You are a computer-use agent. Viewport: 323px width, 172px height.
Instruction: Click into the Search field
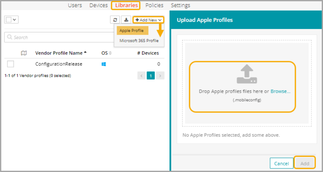(x=60, y=37)
